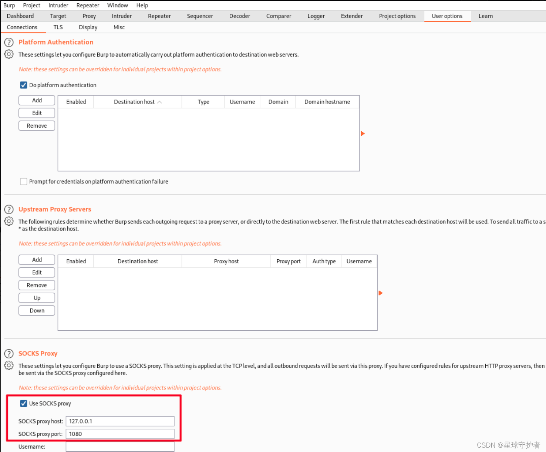Click Destination host header in upstream proxy table
546x452 pixels.
coord(138,262)
